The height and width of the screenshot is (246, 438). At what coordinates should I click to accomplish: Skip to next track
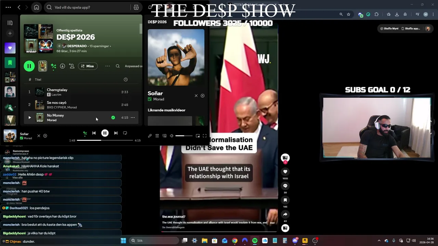coord(116,133)
